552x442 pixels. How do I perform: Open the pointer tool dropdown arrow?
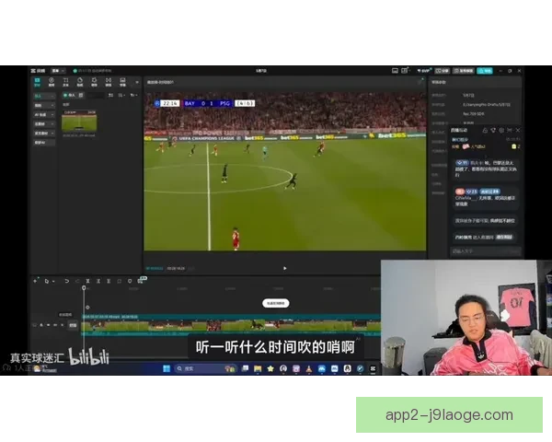pyautogui.click(x=53, y=281)
